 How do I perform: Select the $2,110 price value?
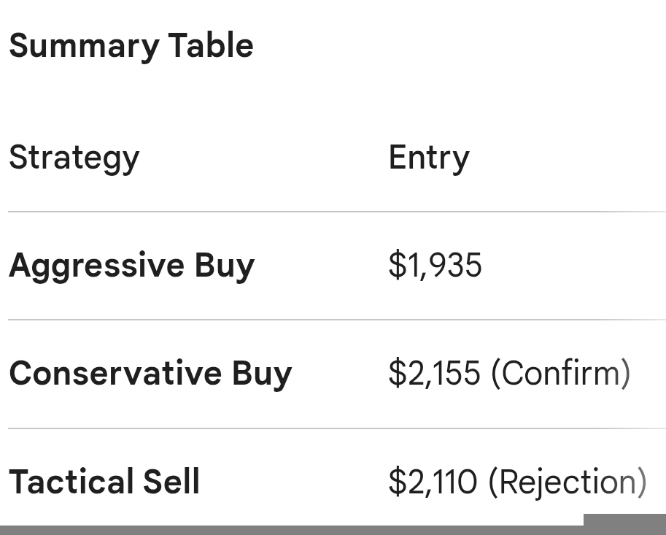[433, 482]
